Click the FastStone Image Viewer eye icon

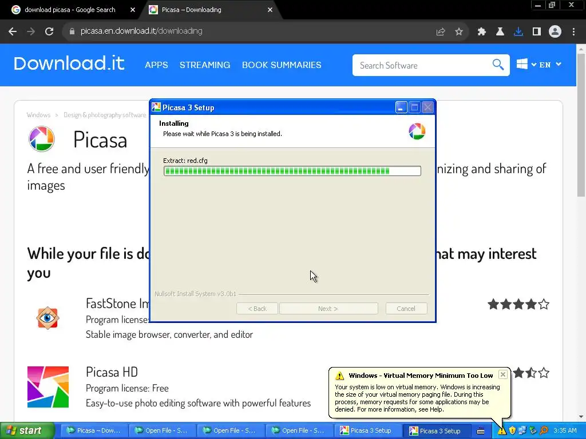pos(47,318)
